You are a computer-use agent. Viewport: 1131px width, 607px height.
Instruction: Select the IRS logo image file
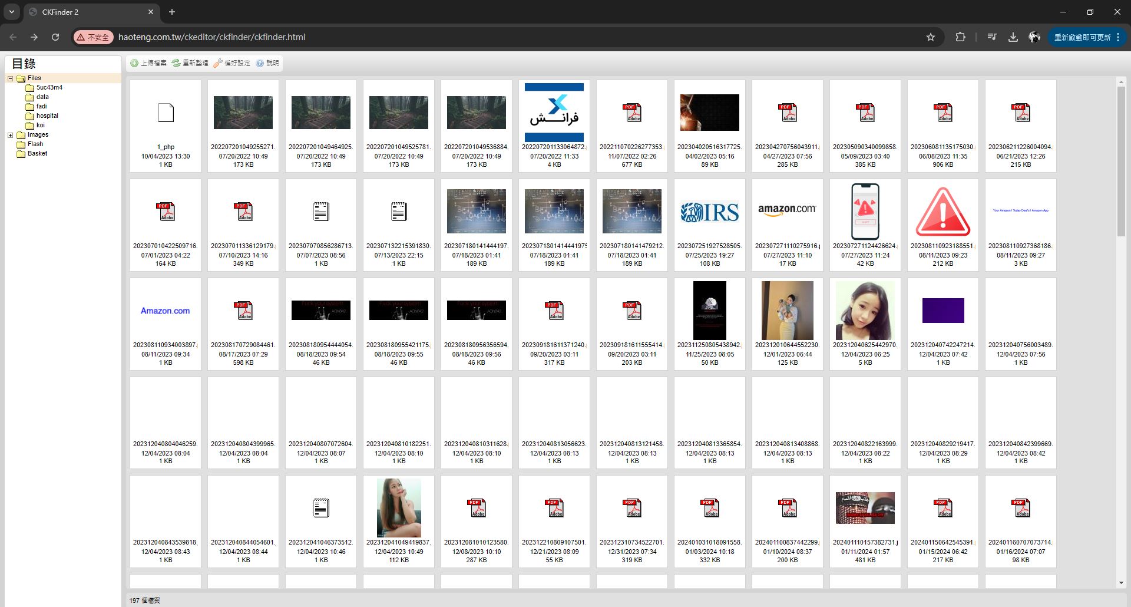710,212
